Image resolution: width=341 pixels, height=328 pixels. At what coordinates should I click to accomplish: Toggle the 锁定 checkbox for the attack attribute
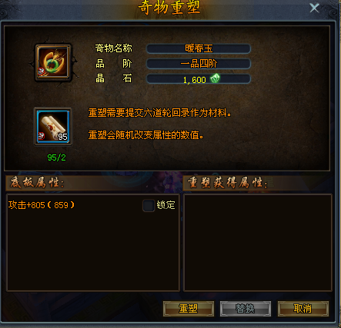[x=149, y=205]
